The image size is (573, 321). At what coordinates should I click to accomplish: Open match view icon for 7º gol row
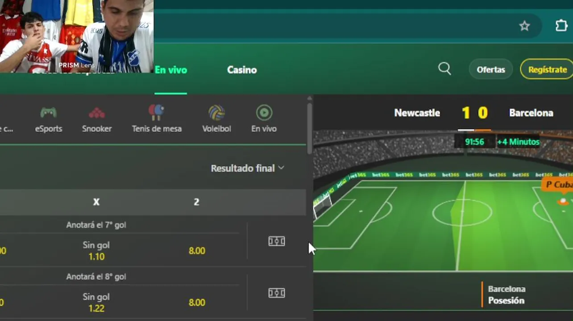click(276, 241)
